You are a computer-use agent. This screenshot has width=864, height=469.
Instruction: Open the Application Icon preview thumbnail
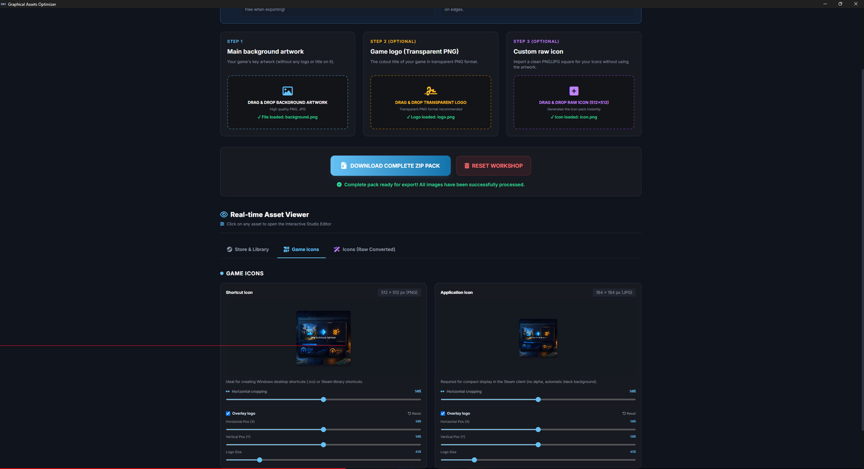coord(538,338)
